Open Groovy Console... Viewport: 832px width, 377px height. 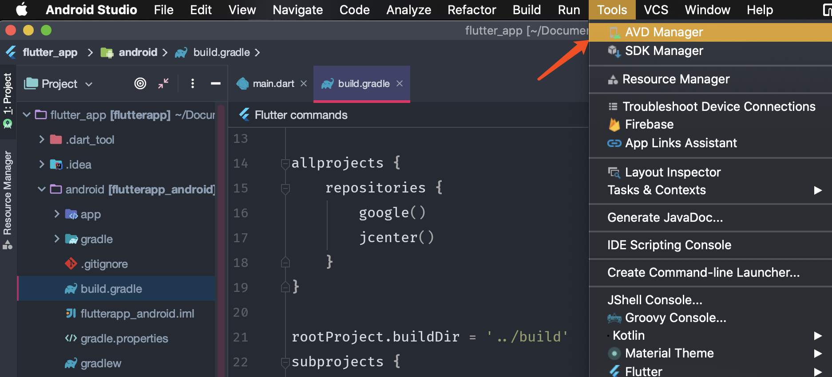710,318
